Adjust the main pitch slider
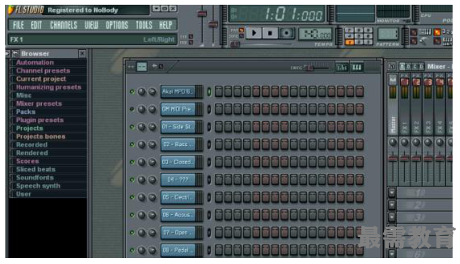 [x=213, y=25]
